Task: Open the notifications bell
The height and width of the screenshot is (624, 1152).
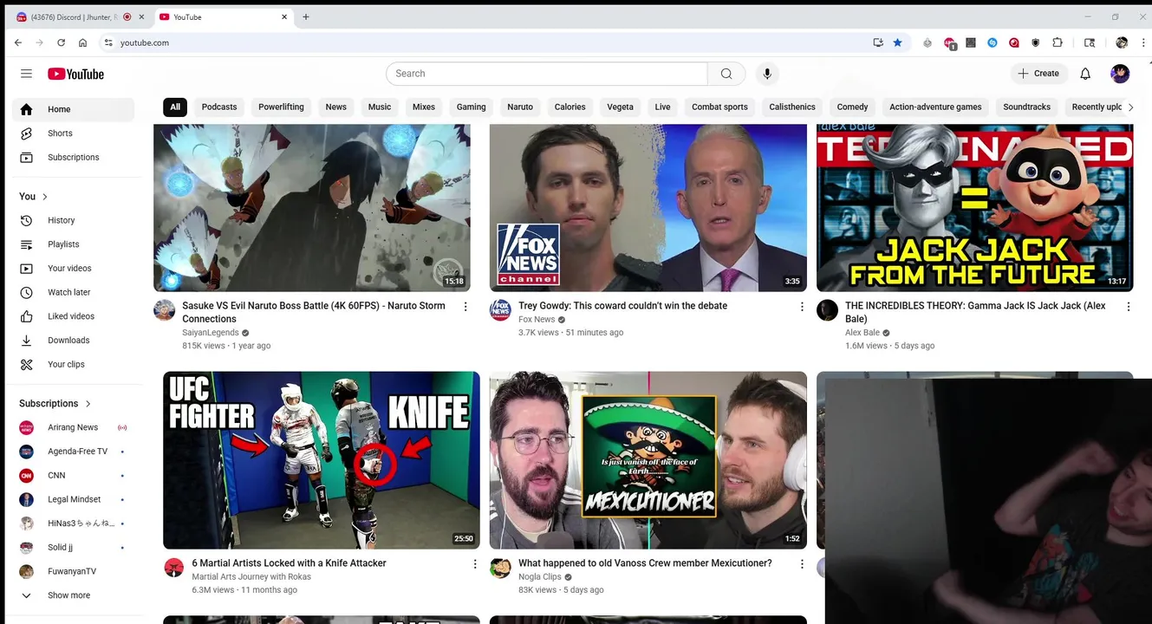Action: pyautogui.click(x=1085, y=74)
